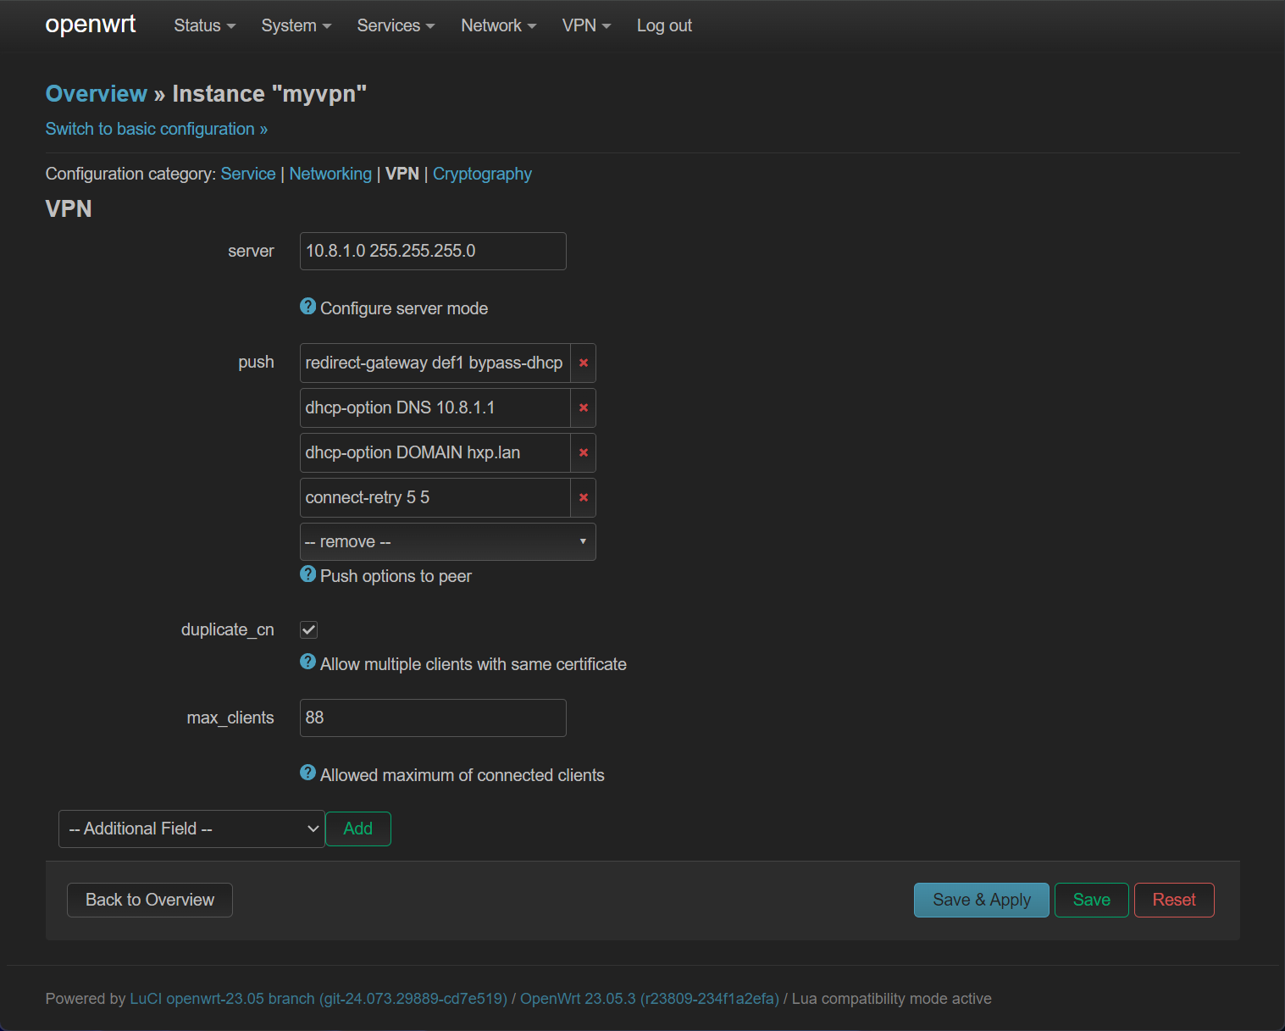Open the -- remove -- push dropdown
Screen dimensions: 1285x1031
(x=447, y=541)
